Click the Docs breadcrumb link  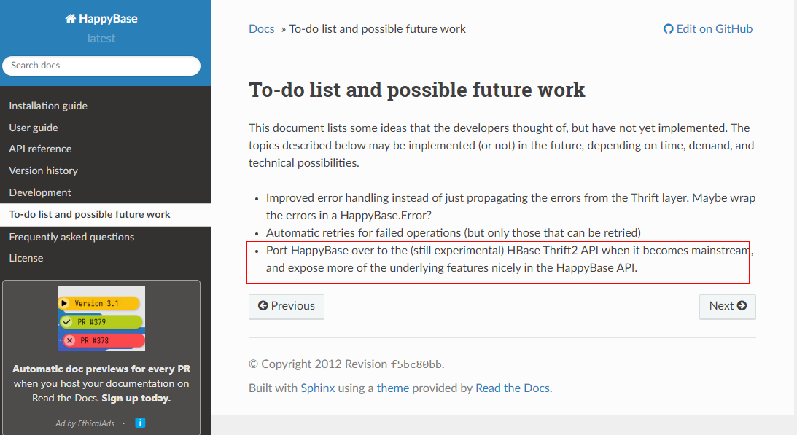(262, 29)
